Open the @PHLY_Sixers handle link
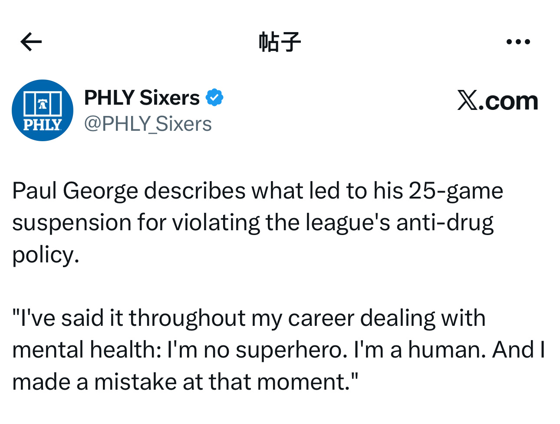Screen dimensions: 560x424 click(148, 124)
